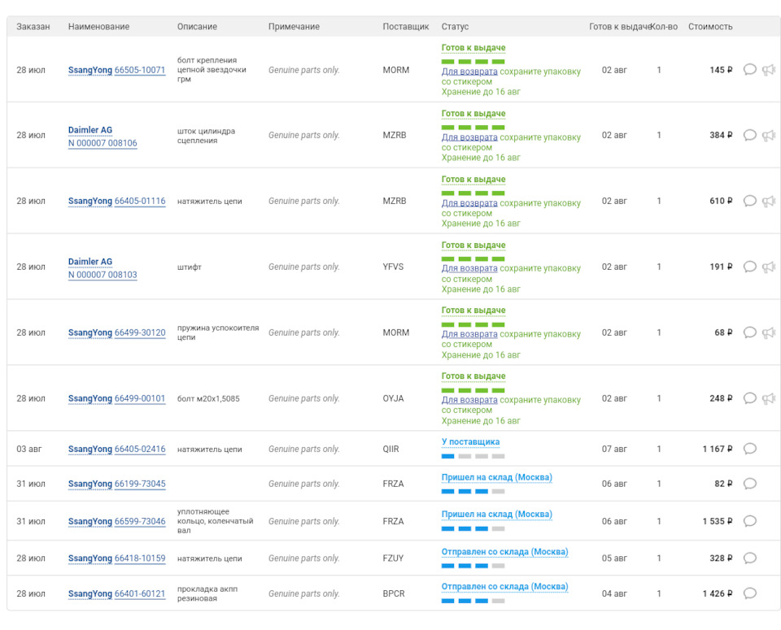Click progress bar under "У поставщика" status
The width and height of the screenshot is (781, 630).
pyautogui.click(x=473, y=456)
